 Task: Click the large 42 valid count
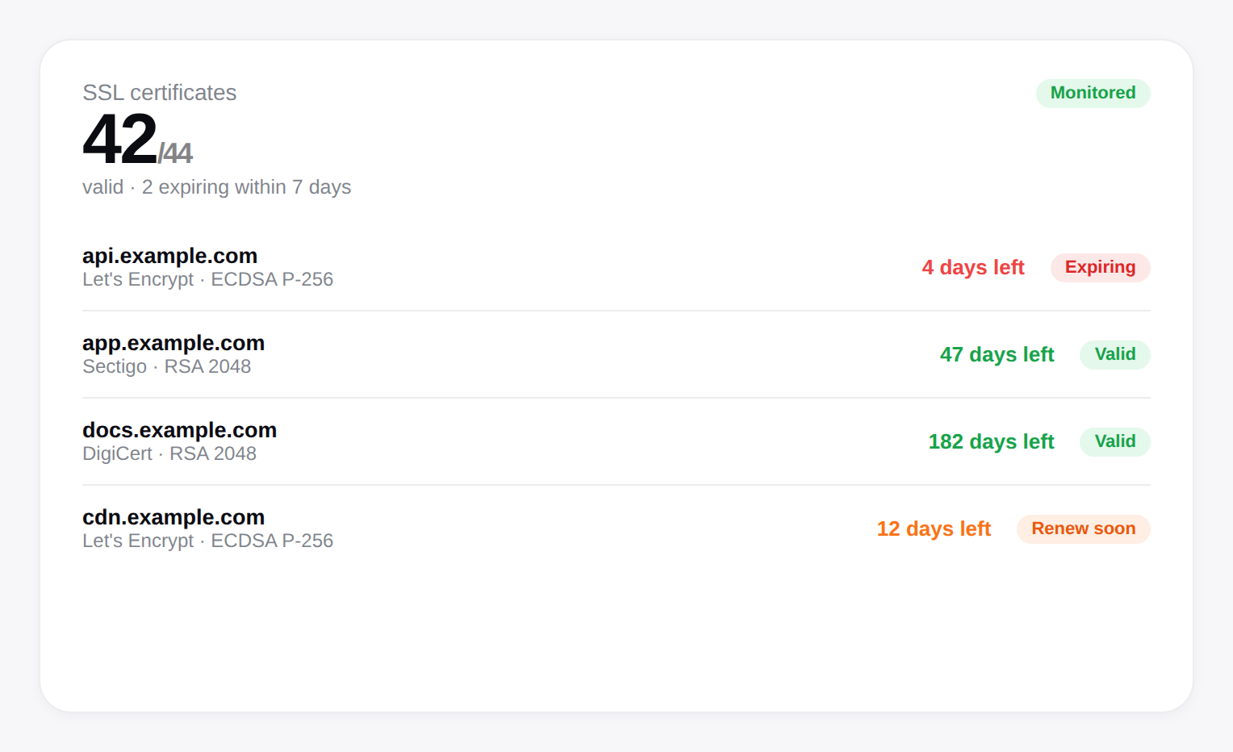tap(119, 139)
